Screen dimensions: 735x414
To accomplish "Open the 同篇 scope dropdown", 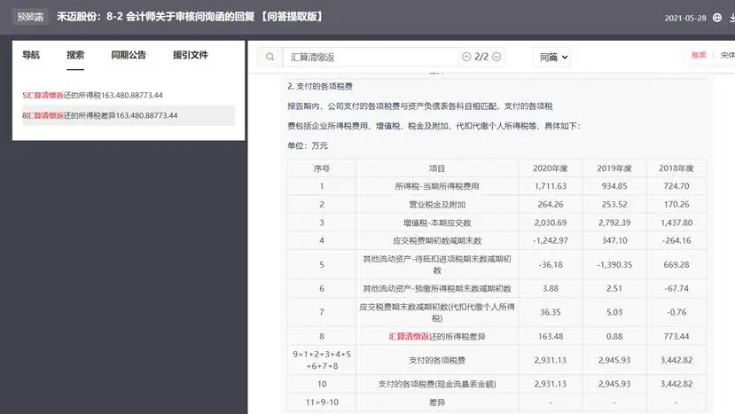I will [552, 58].
